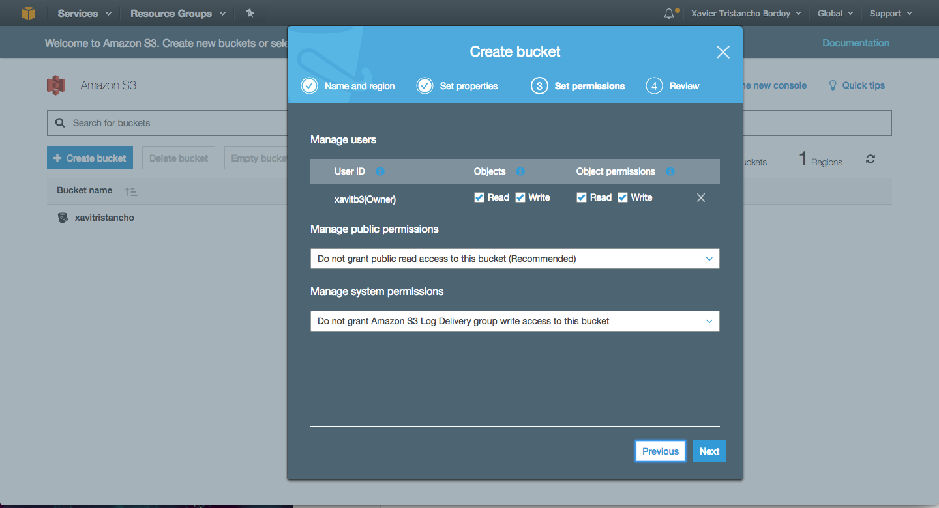
Task: Click the pin shortcut icon in top bar
Action: [250, 13]
